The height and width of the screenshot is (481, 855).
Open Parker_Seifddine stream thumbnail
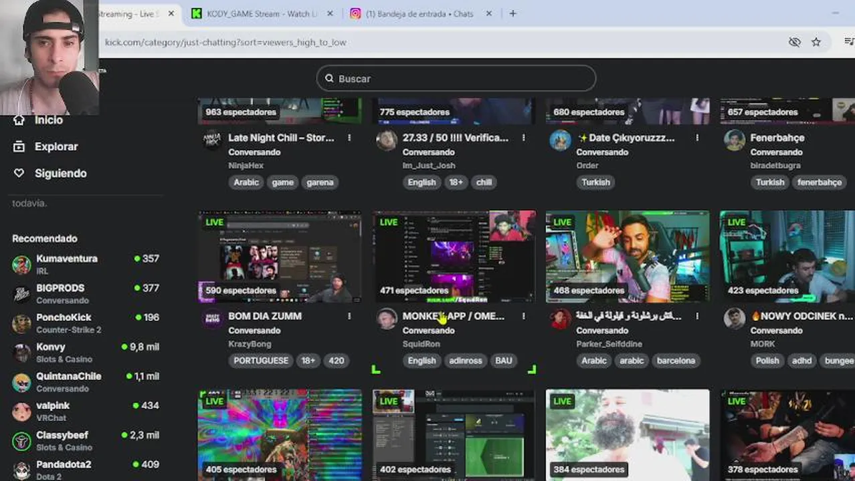coord(628,257)
